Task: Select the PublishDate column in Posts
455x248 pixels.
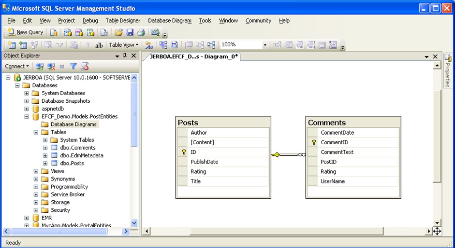Action: [223, 162]
